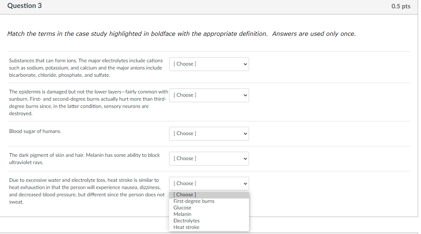Click the '0.5 pts' score label
Viewport: 421px width, 234px height.
401,6
